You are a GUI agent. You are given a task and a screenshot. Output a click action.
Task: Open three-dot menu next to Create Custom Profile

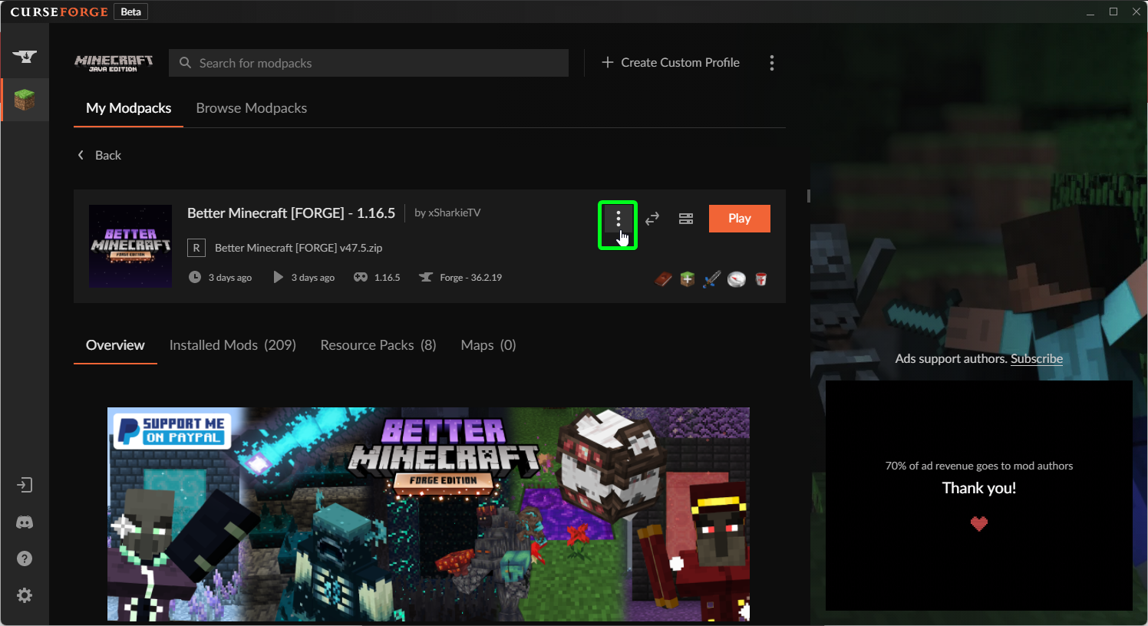tap(772, 63)
